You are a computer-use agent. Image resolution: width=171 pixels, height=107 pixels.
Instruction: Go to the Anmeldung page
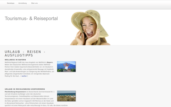coord(23,3)
